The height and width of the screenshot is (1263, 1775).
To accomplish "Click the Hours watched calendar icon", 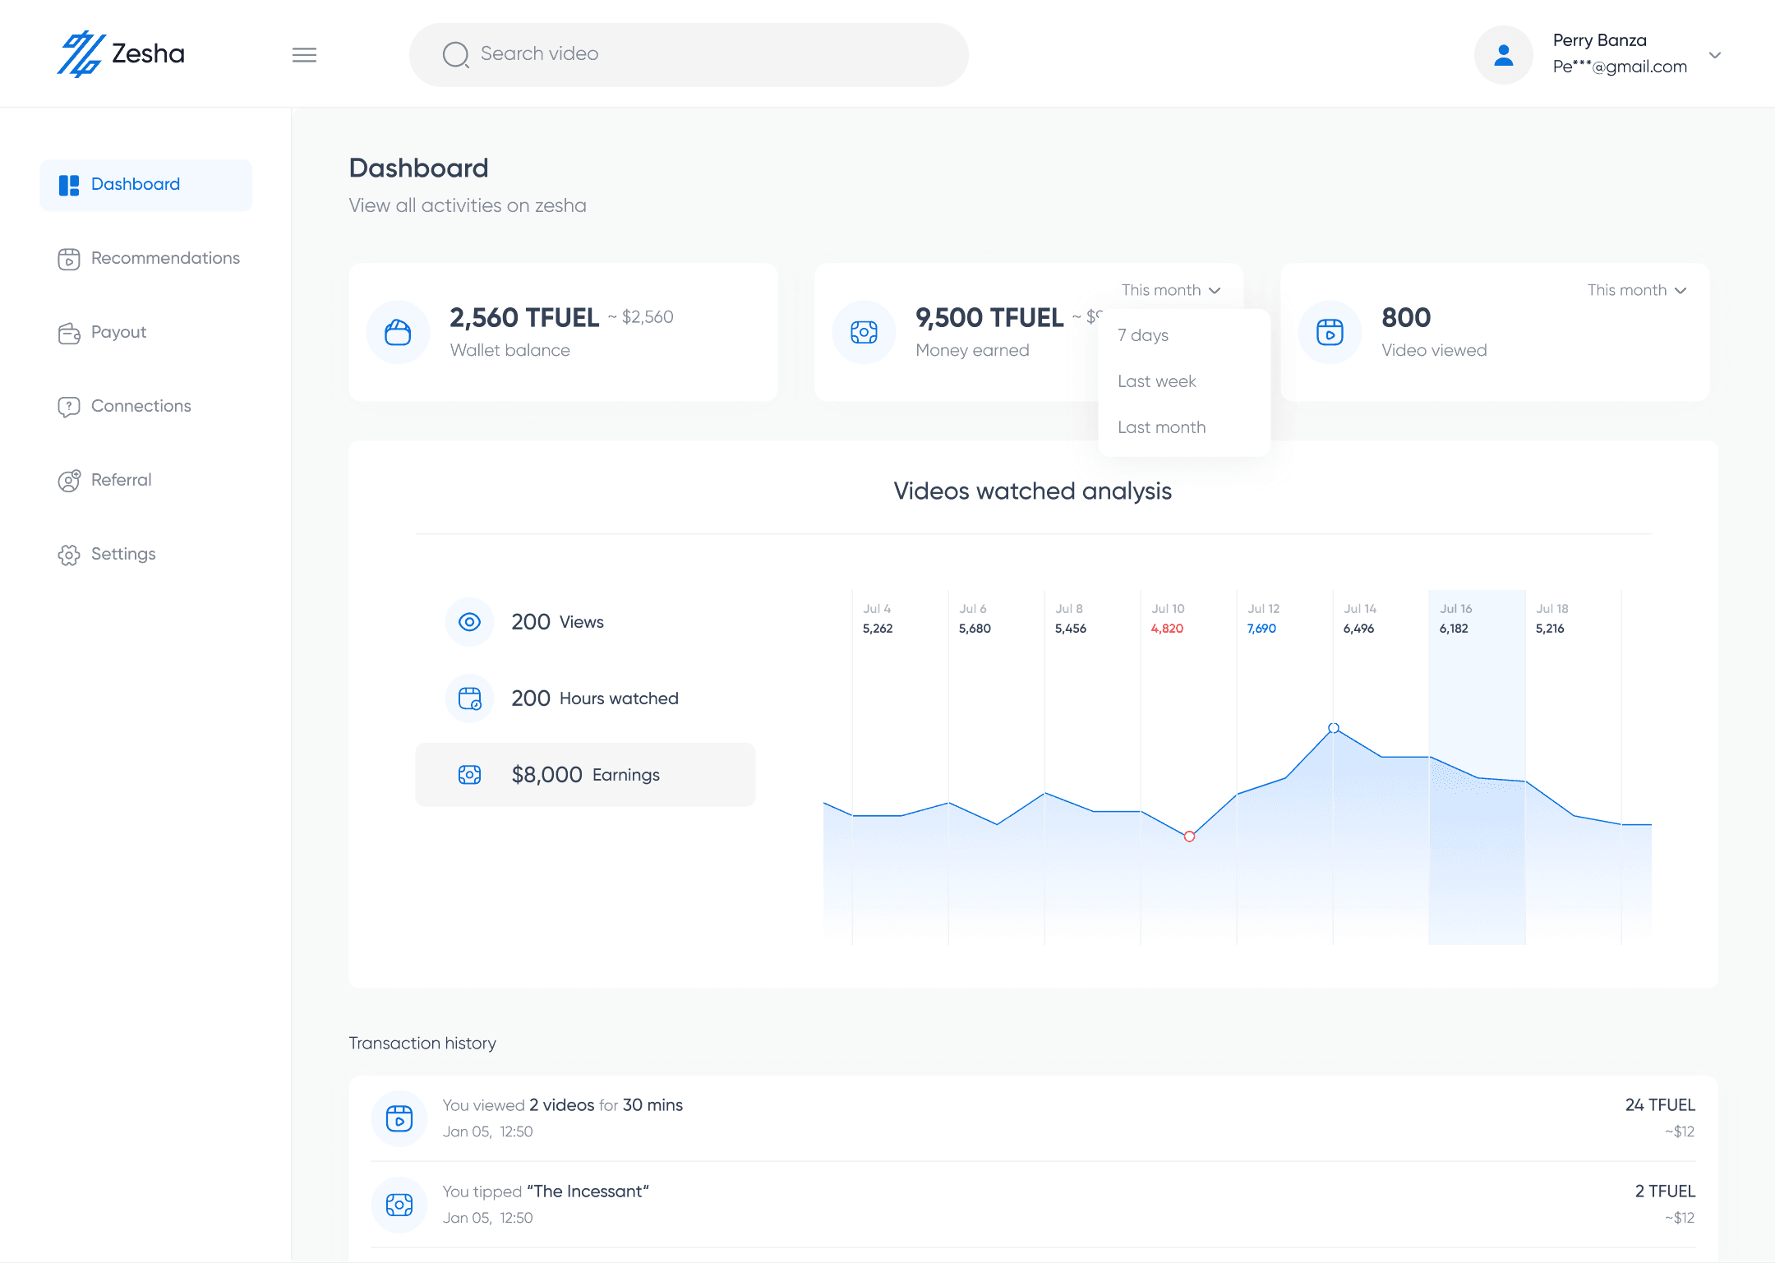I will pos(469,698).
